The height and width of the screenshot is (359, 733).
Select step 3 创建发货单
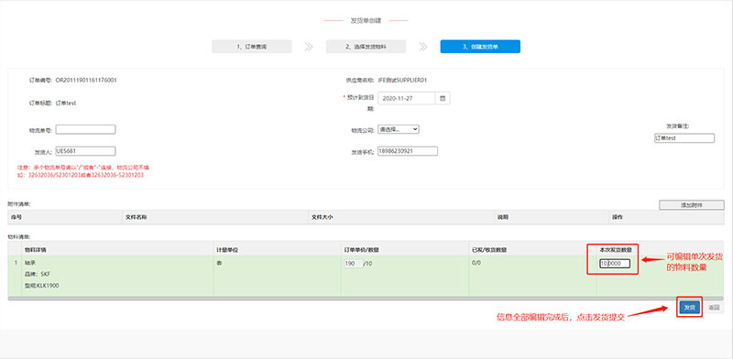(480, 47)
